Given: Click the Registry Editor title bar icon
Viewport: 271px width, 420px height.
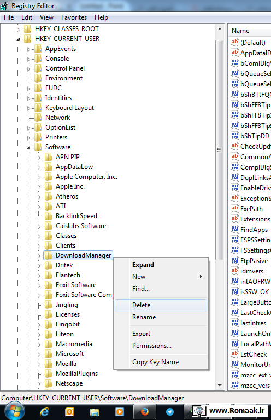Looking at the screenshot, I should pos(4,5).
